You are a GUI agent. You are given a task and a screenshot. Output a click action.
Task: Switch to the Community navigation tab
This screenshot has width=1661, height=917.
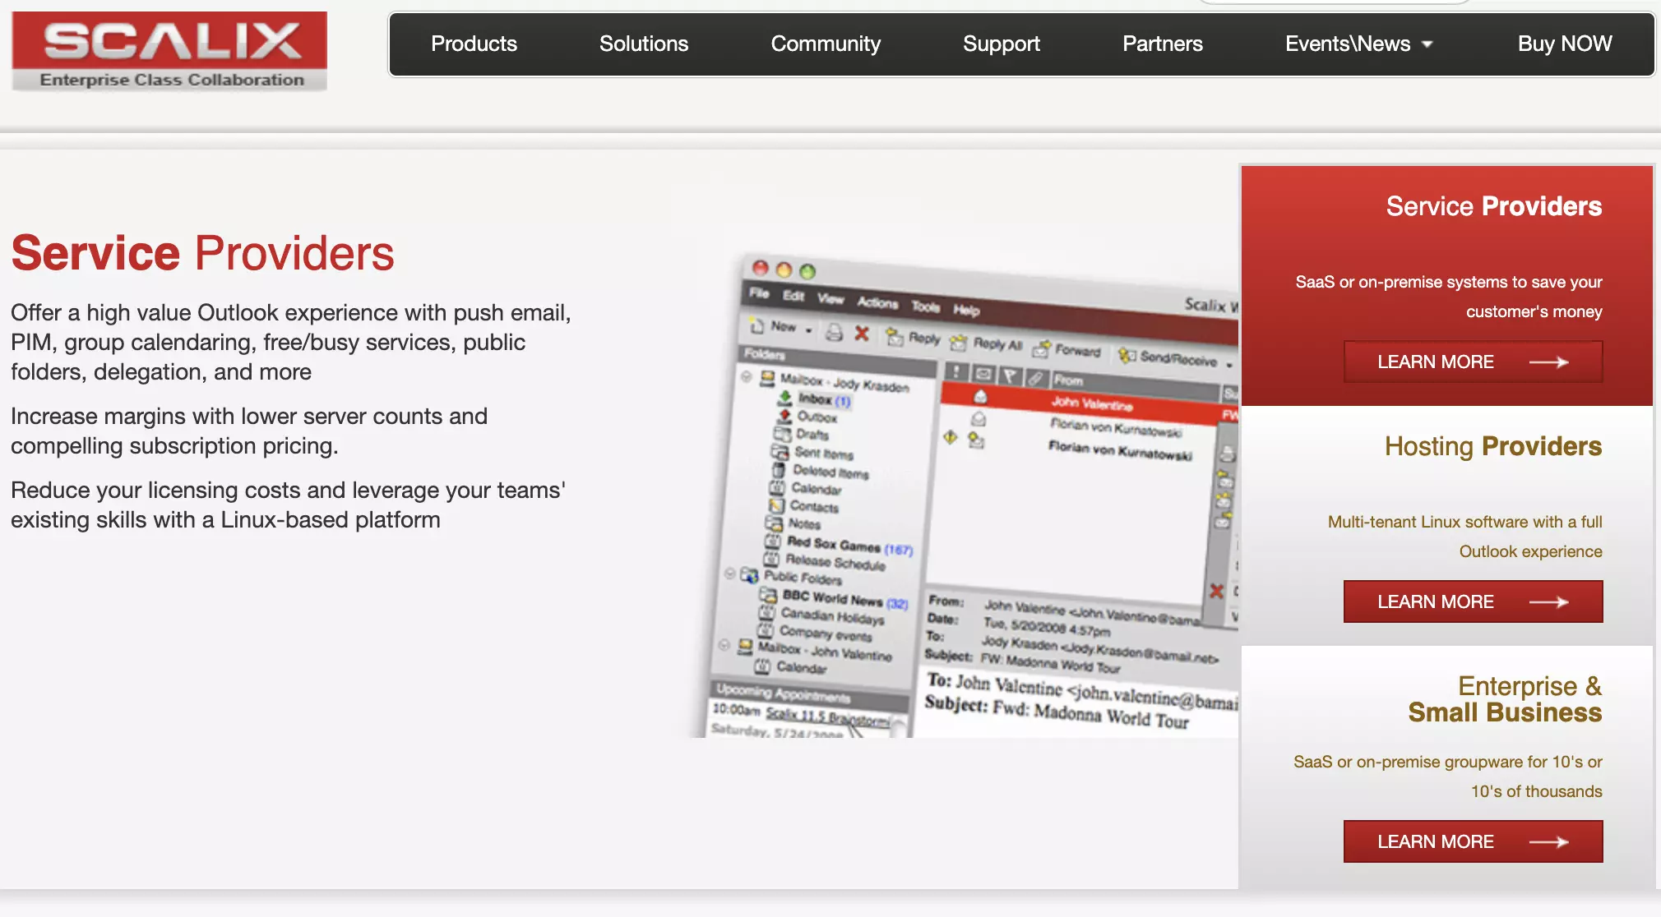[825, 44]
